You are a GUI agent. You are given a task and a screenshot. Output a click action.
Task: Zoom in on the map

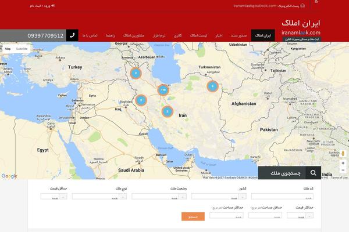(x=343, y=163)
